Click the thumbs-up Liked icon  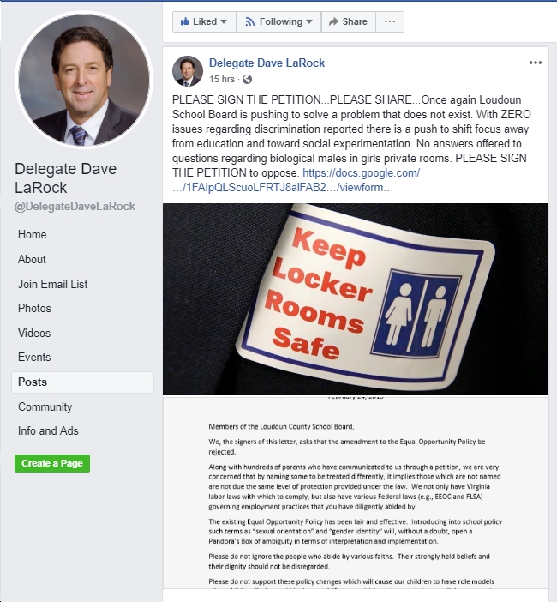click(185, 21)
